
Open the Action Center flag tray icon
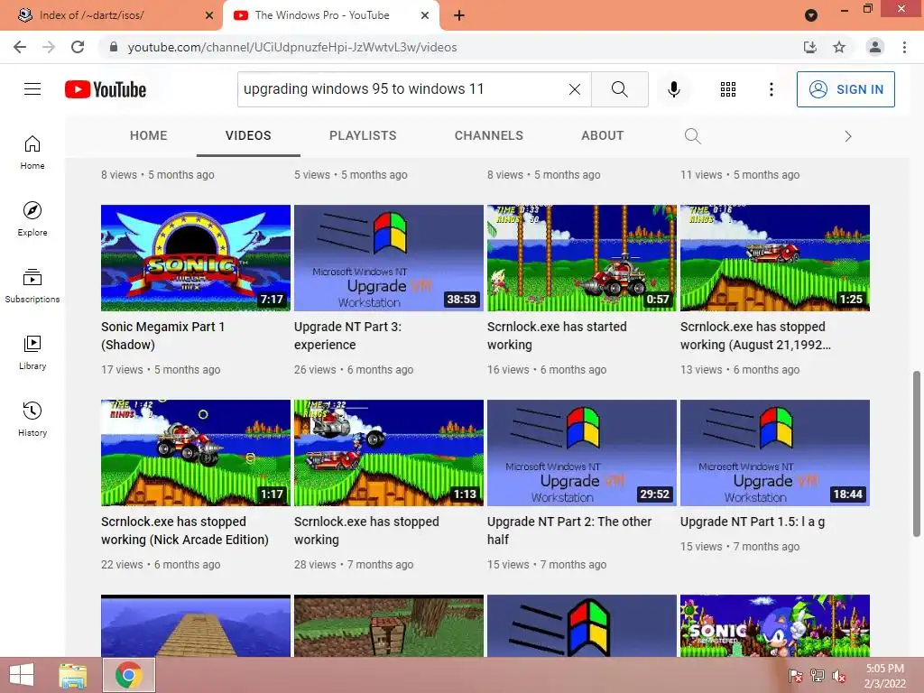[x=796, y=676]
